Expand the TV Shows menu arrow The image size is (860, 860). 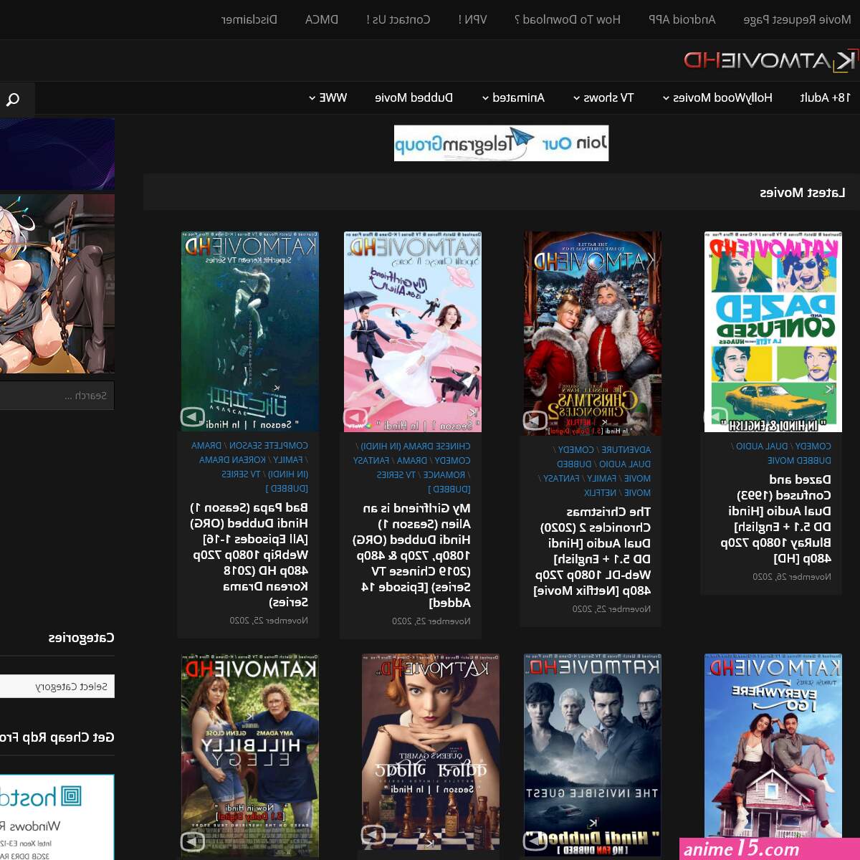pyautogui.click(x=577, y=98)
